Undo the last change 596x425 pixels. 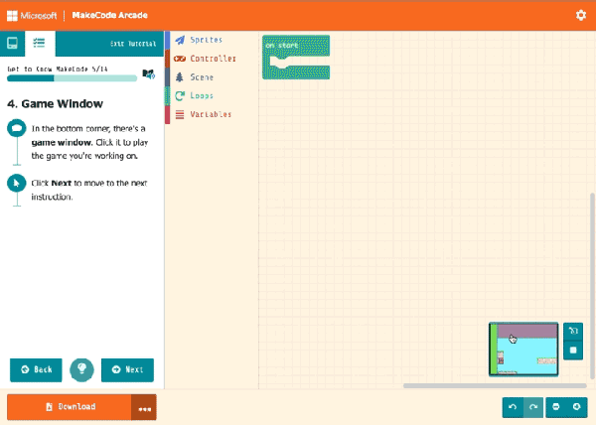tap(513, 407)
